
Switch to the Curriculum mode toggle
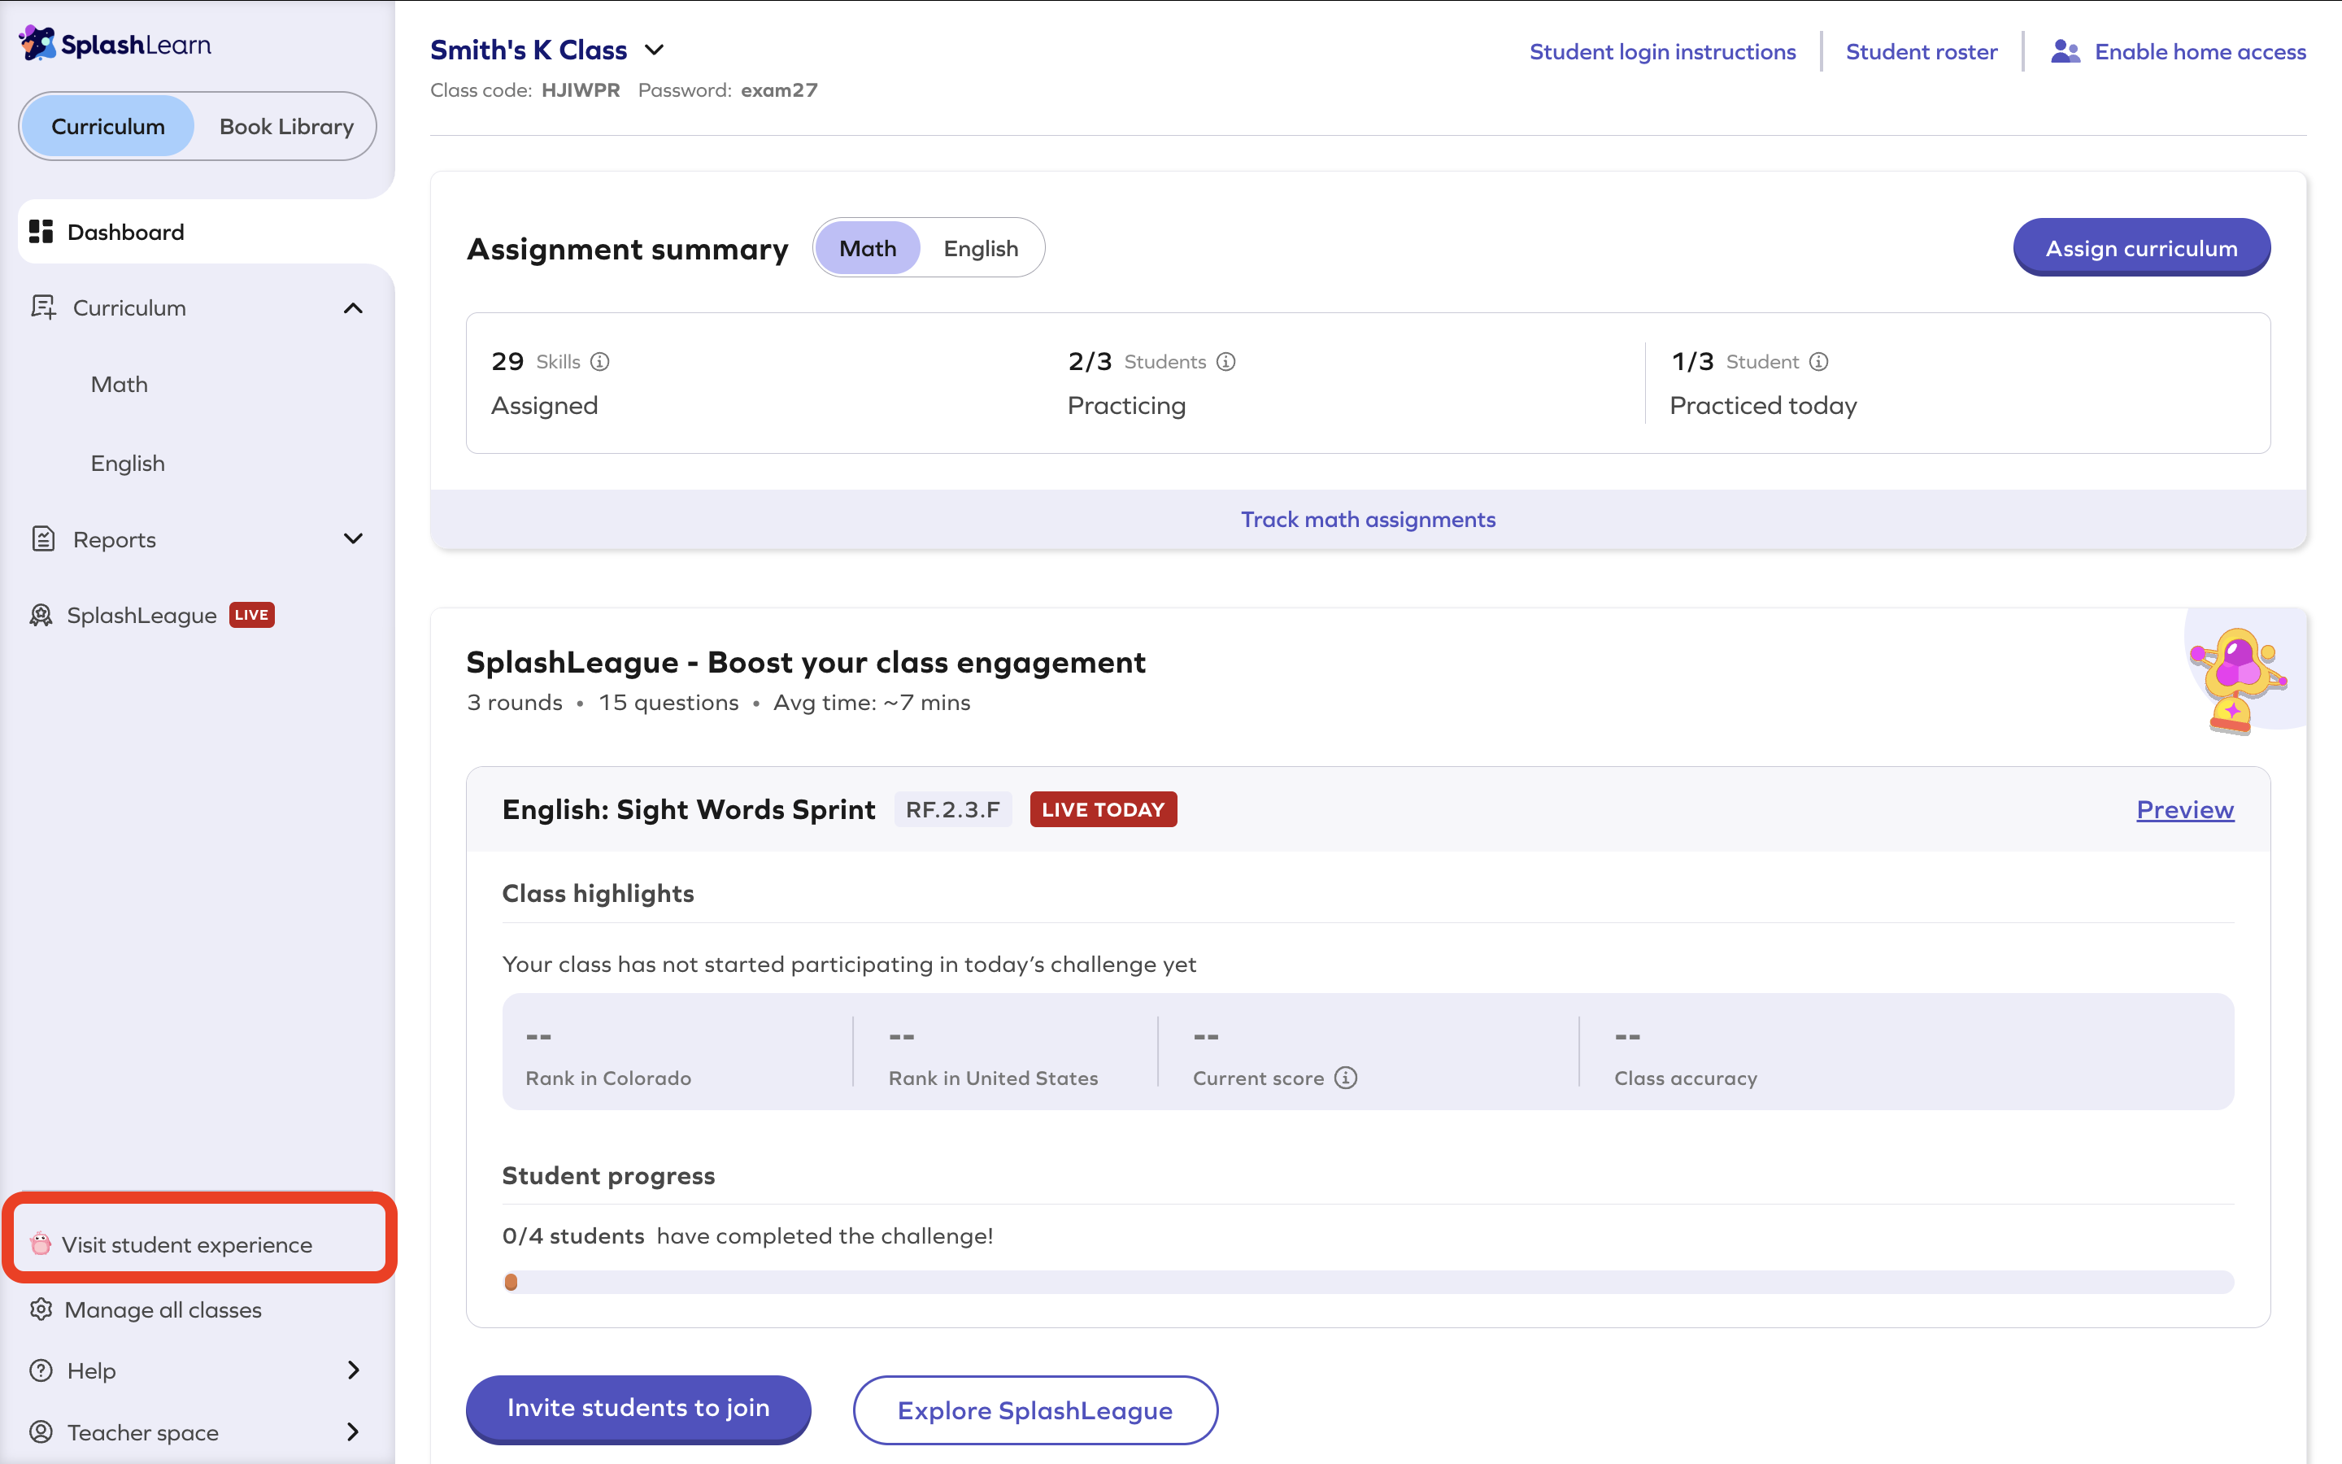(x=108, y=126)
